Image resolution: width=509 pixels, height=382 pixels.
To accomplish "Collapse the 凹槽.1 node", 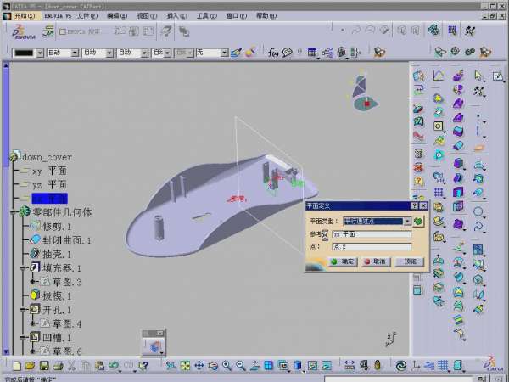I will tap(22, 338).
